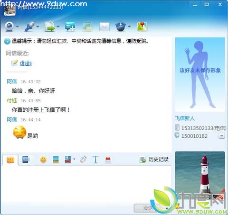This screenshot has width=228, height=215.
Task: Expand the security icon dropdown arrow
Action: tap(129, 27)
